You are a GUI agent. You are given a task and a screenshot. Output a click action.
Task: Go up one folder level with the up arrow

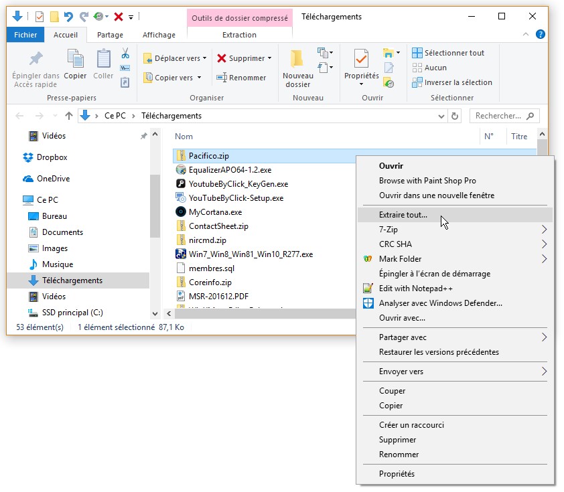point(68,116)
